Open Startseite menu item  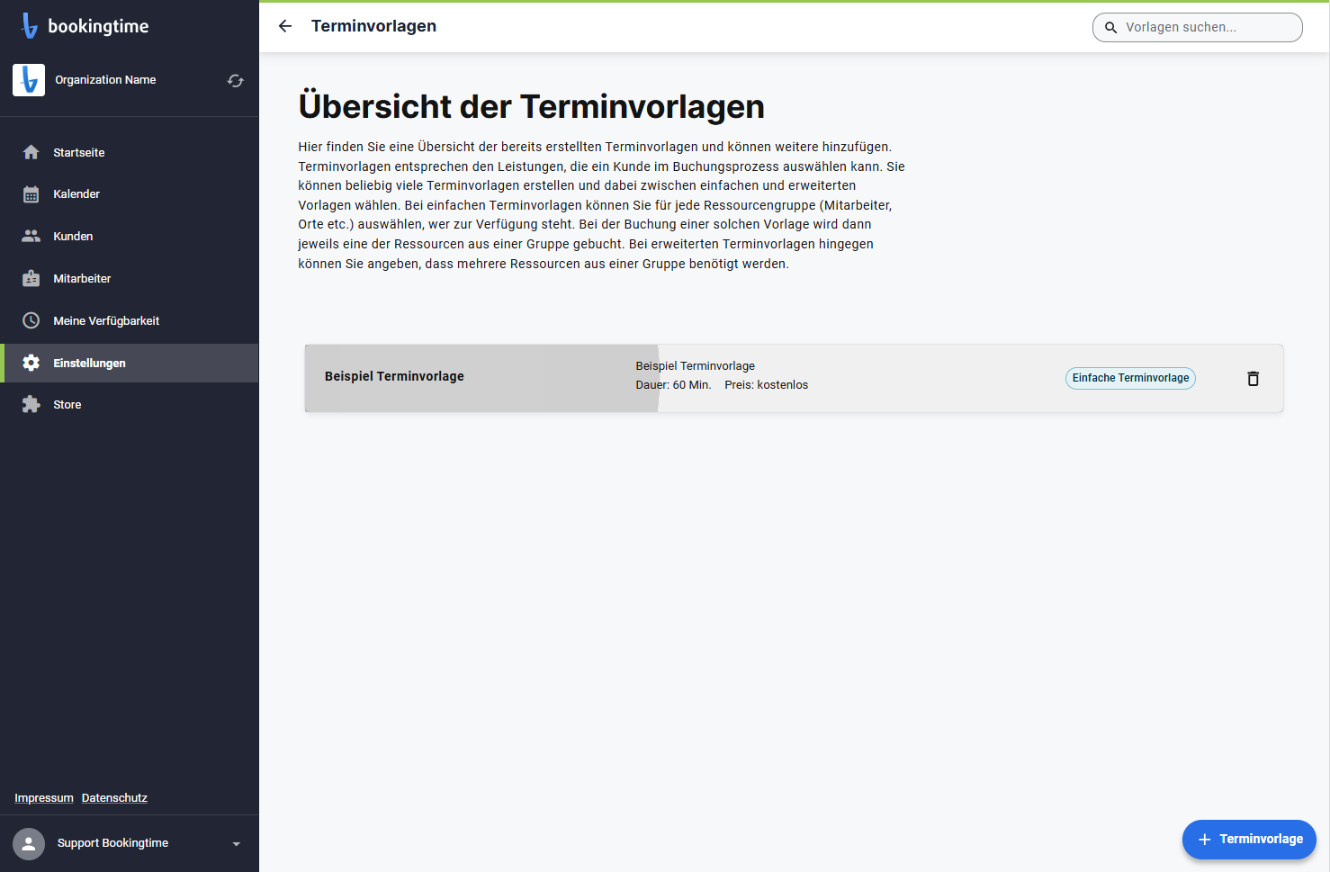[130, 152]
